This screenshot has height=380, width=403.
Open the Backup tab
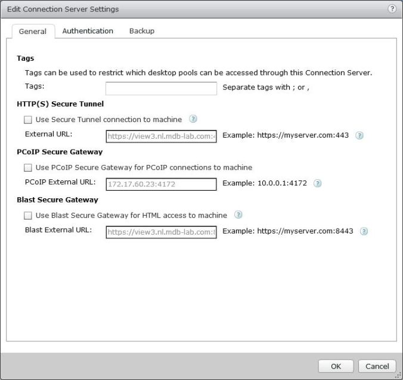[x=142, y=31]
